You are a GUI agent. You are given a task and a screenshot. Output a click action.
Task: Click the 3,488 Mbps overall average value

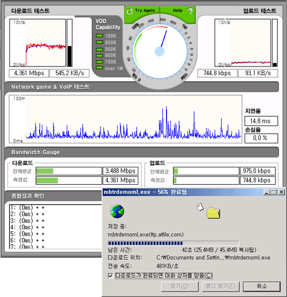121,171
